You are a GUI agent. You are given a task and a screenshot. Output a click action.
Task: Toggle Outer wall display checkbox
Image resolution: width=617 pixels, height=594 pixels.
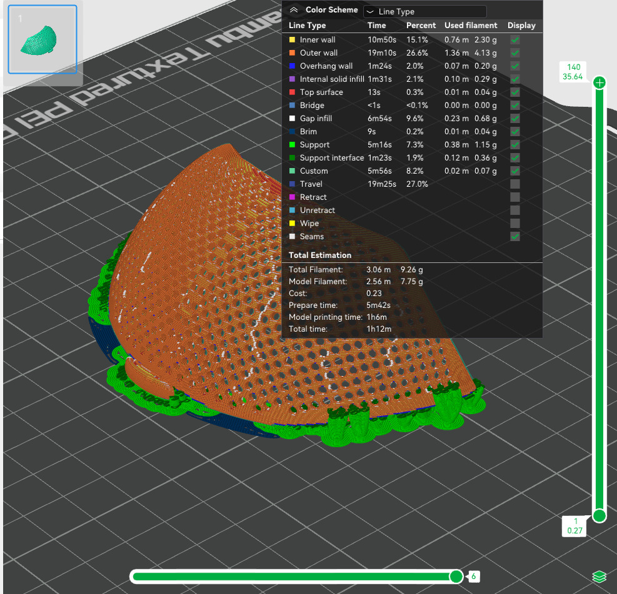[514, 52]
